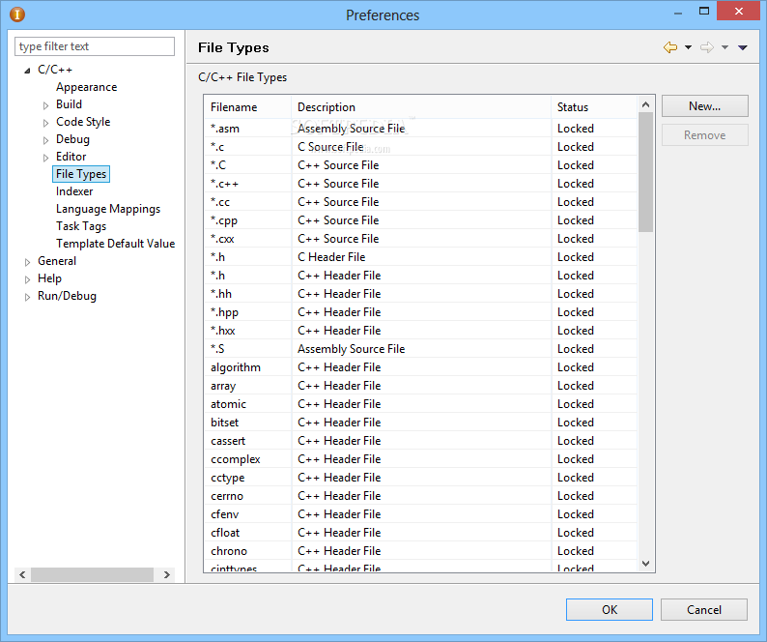The height and width of the screenshot is (642, 767).
Task: Open the File Types view menu triangle
Action: 743,47
